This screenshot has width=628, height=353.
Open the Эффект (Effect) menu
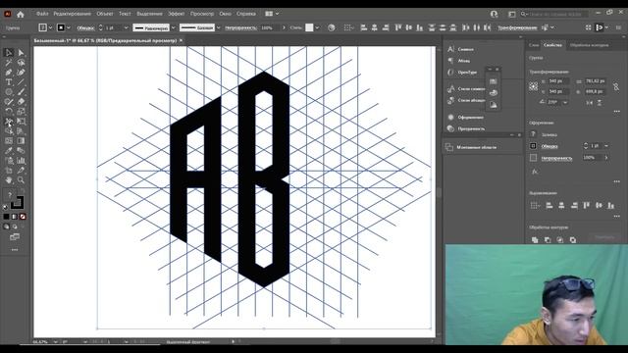[x=177, y=14]
